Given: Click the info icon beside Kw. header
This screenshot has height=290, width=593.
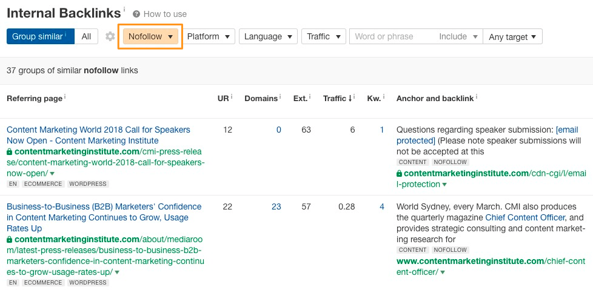Looking at the screenshot, I should (x=383, y=97).
